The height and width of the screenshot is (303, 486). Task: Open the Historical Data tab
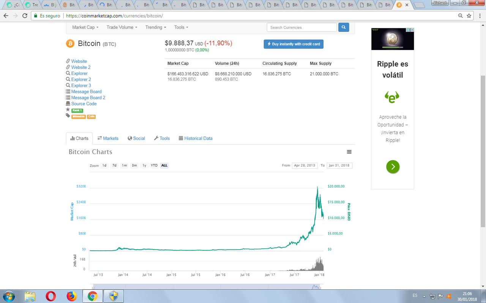pos(196,138)
